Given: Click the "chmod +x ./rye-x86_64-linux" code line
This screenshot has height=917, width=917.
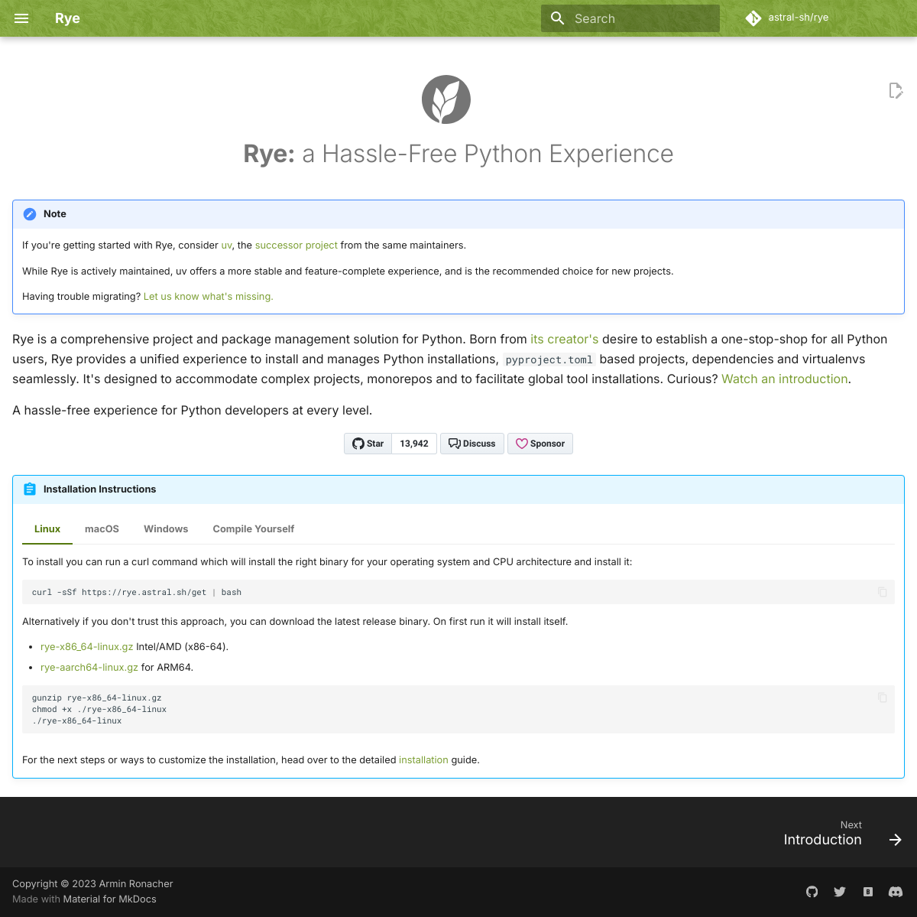Looking at the screenshot, I should [x=99, y=710].
